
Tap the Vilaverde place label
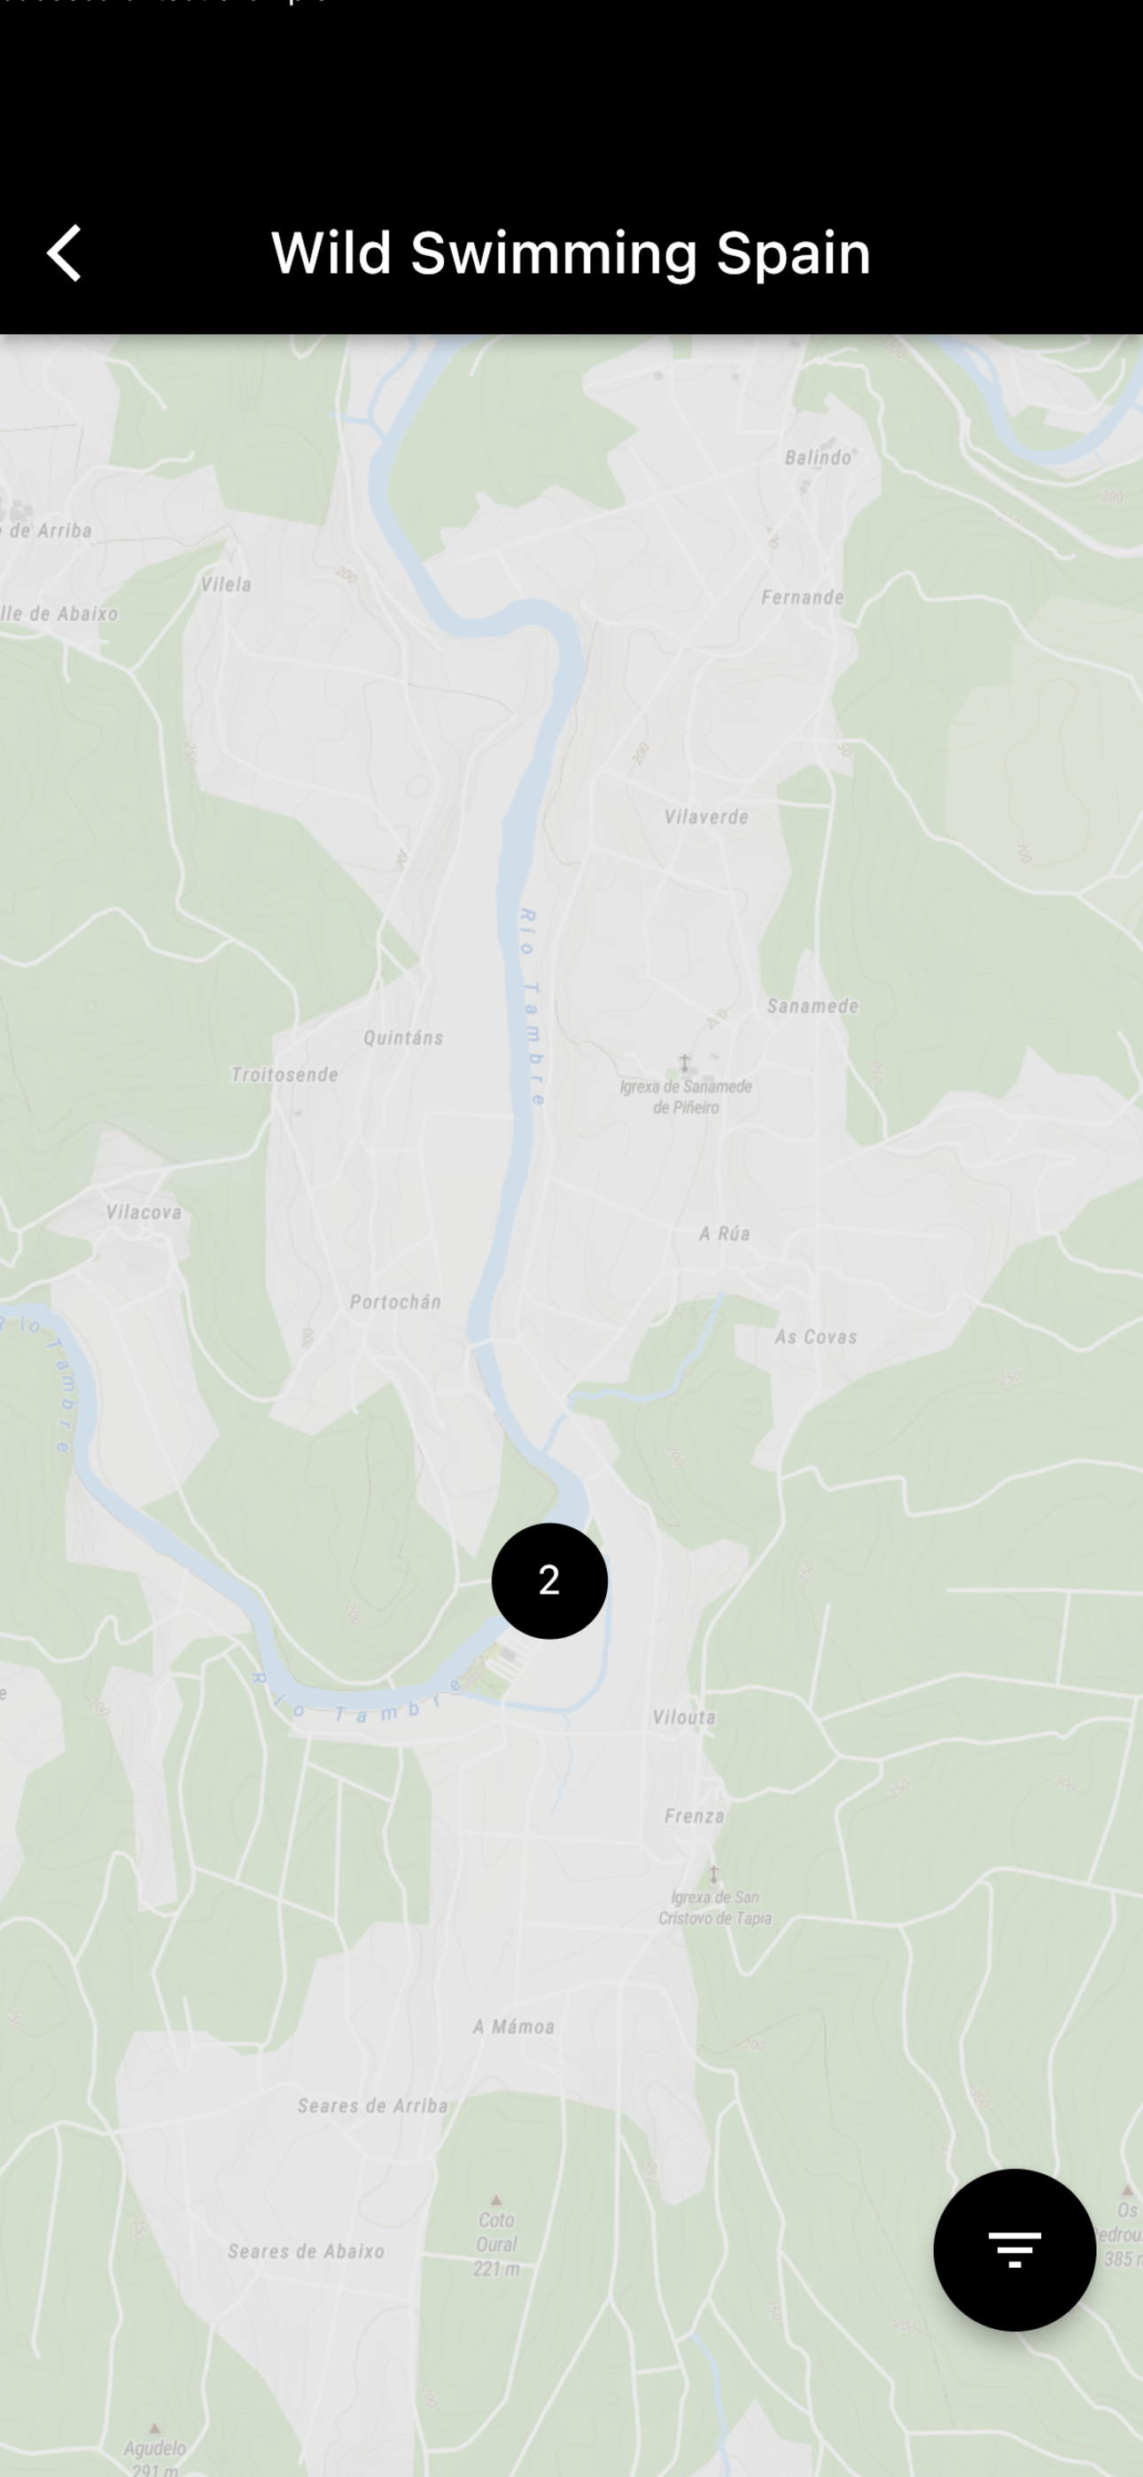(706, 817)
